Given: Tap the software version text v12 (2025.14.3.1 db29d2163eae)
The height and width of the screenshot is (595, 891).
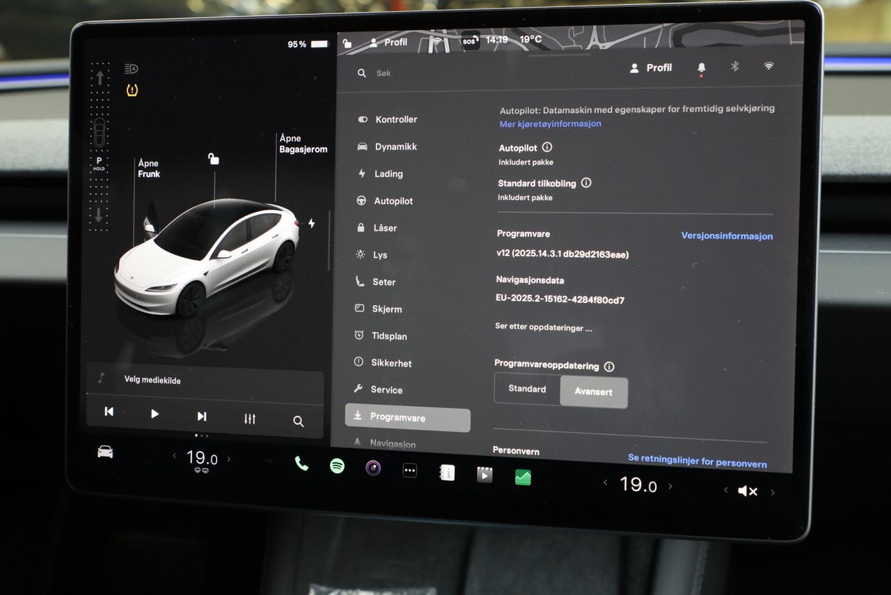Looking at the screenshot, I should click(562, 254).
